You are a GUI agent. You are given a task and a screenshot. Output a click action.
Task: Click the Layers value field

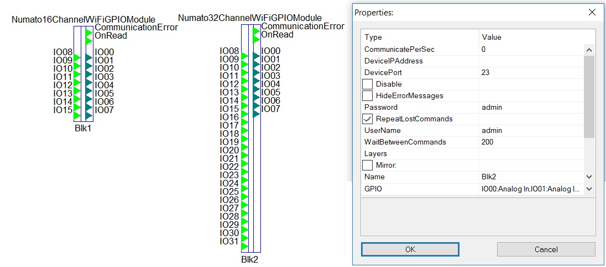coord(531,153)
